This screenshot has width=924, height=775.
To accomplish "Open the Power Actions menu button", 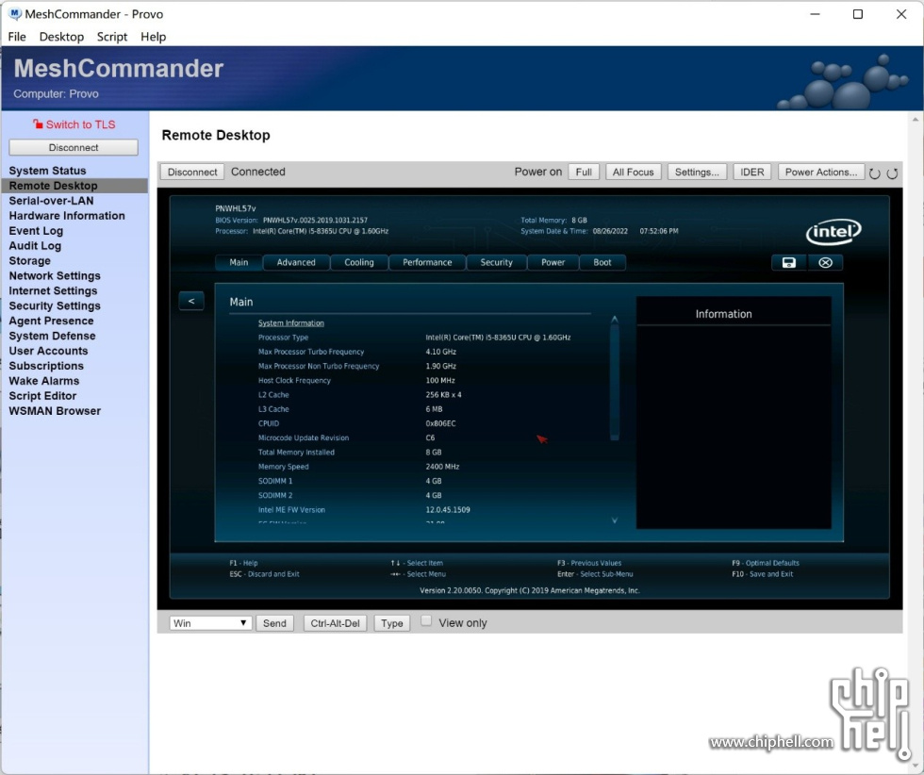I will (821, 173).
